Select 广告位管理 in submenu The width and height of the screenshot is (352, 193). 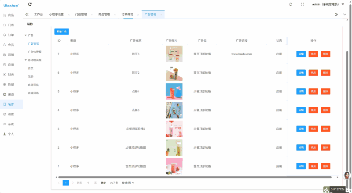[35, 52]
